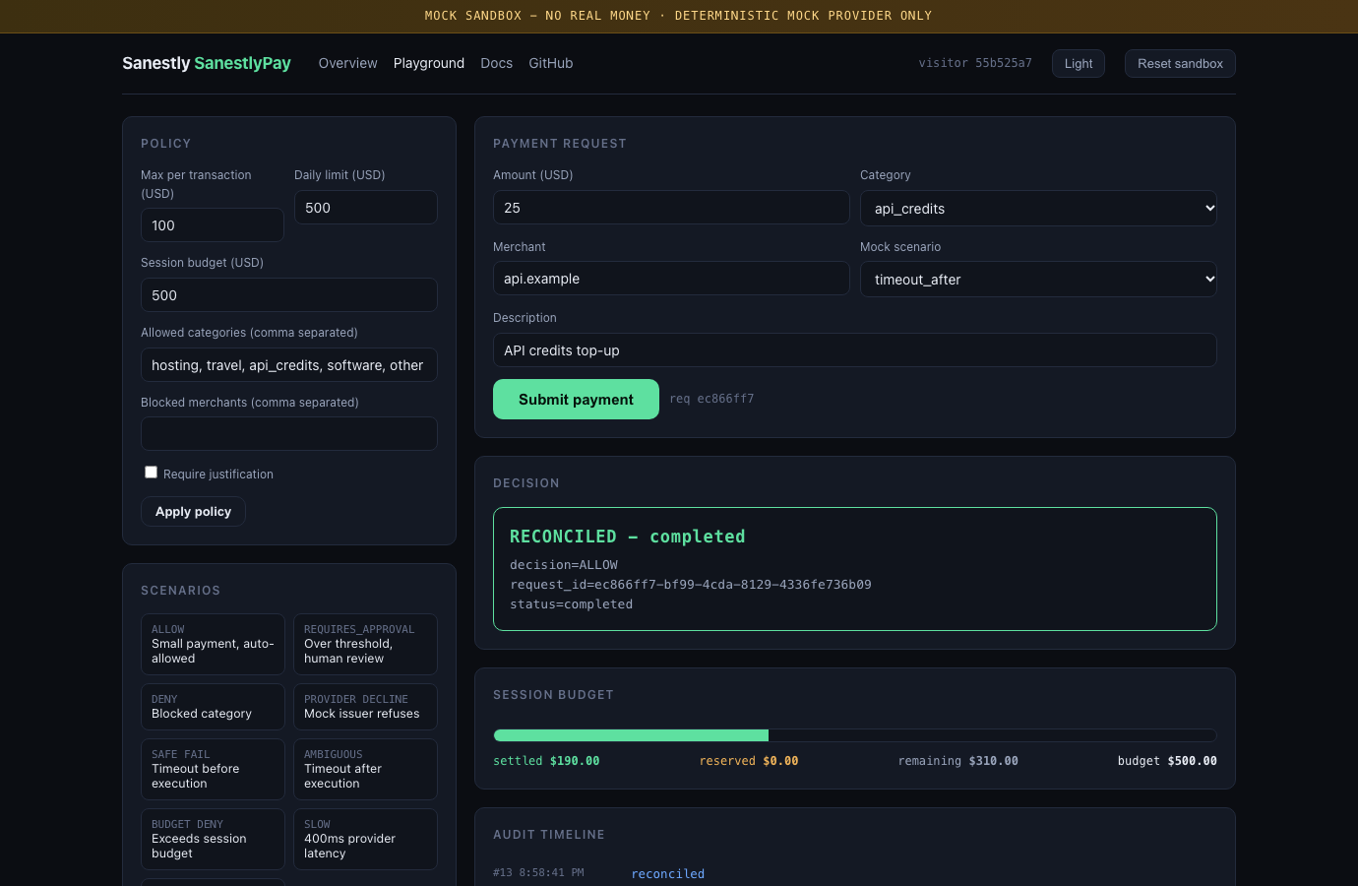Switch to the Playground tab
This screenshot has height=886, width=1358.
click(429, 63)
